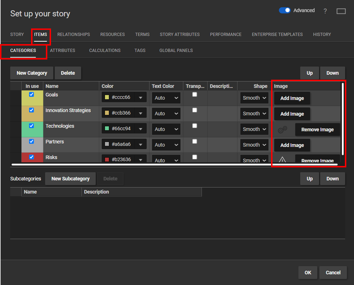Image resolution: width=354 pixels, height=285 pixels.
Task: Click the gears image icon for Technologies
Action: 282,130
